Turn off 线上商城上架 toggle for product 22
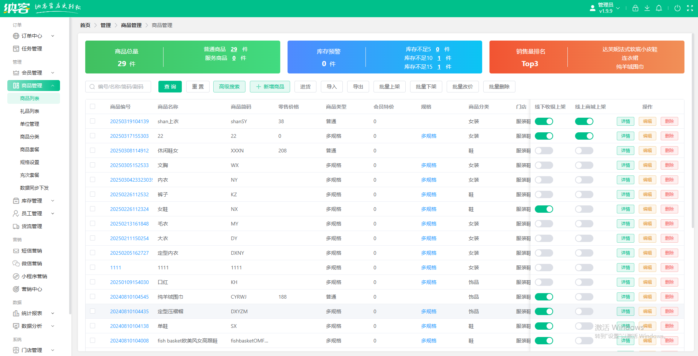This screenshot has width=698, height=356. pyautogui.click(x=584, y=136)
